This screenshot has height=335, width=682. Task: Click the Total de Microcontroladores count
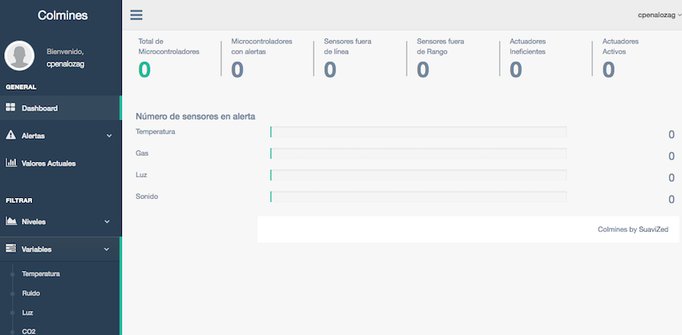[x=144, y=70]
